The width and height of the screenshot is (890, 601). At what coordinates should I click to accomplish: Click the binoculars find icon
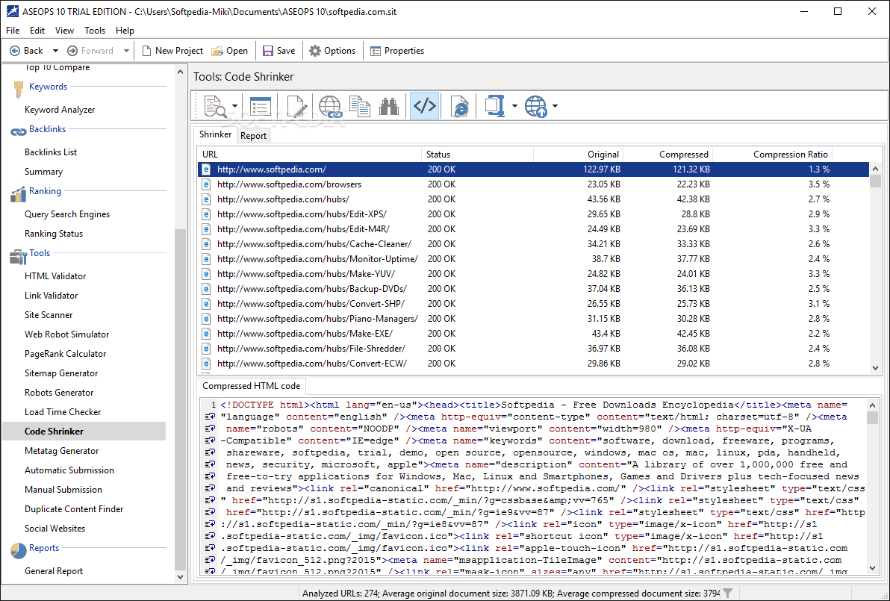(x=389, y=106)
